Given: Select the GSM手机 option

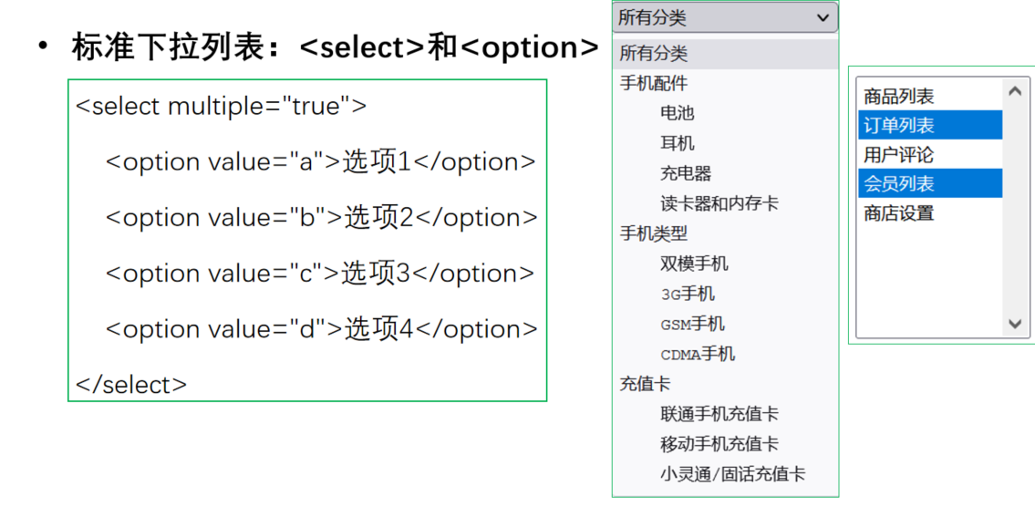Looking at the screenshot, I should pyautogui.click(x=725, y=324).
